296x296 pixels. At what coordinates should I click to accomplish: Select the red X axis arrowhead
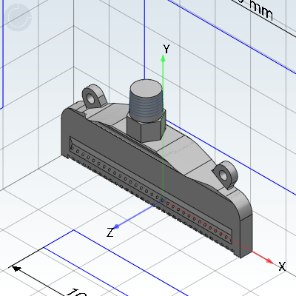tap(269, 260)
